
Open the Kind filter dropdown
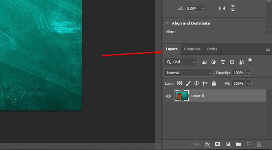tap(181, 62)
